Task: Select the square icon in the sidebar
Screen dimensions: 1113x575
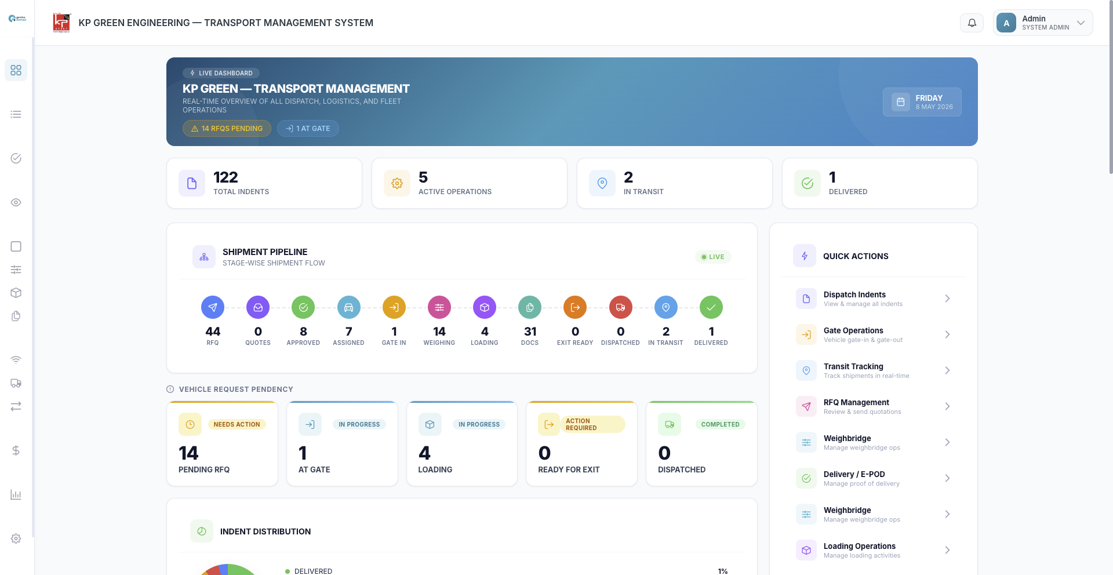Action: click(16, 246)
